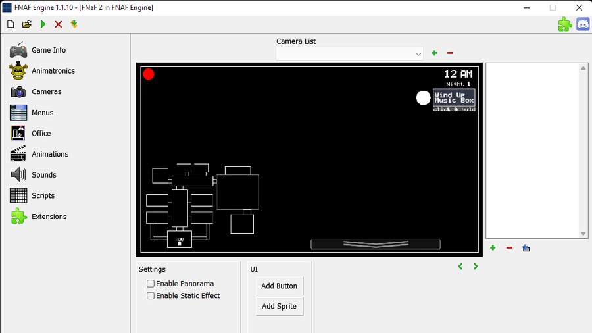Click the red recording dot in preview
This screenshot has width=592, height=333.
149,74
